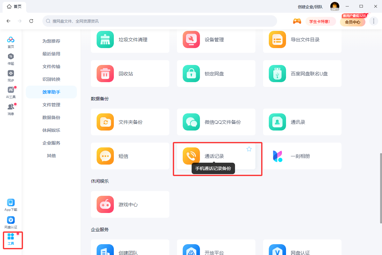Favorite 通话记录 with the star icon
The height and width of the screenshot is (255, 382).
pos(249,149)
